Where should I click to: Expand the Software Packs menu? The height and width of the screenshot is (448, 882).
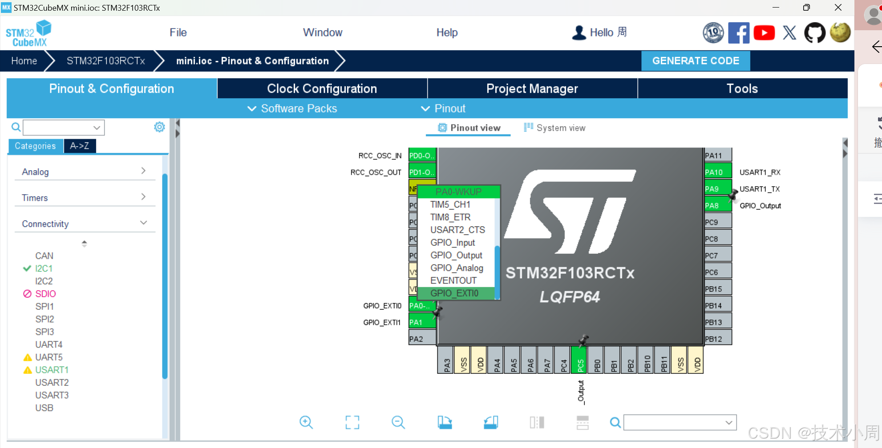click(292, 108)
